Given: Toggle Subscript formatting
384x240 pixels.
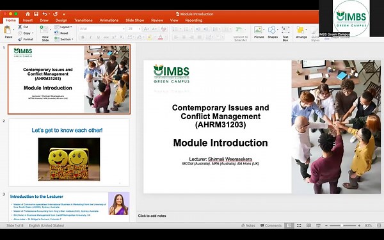Looking at the screenshot, I should click(122, 37).
